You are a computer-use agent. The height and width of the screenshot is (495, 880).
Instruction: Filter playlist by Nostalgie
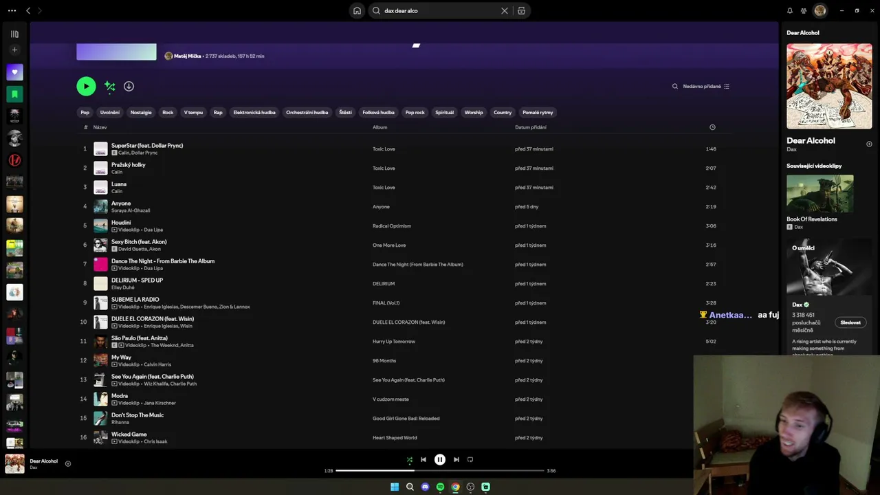coord(141,112)
